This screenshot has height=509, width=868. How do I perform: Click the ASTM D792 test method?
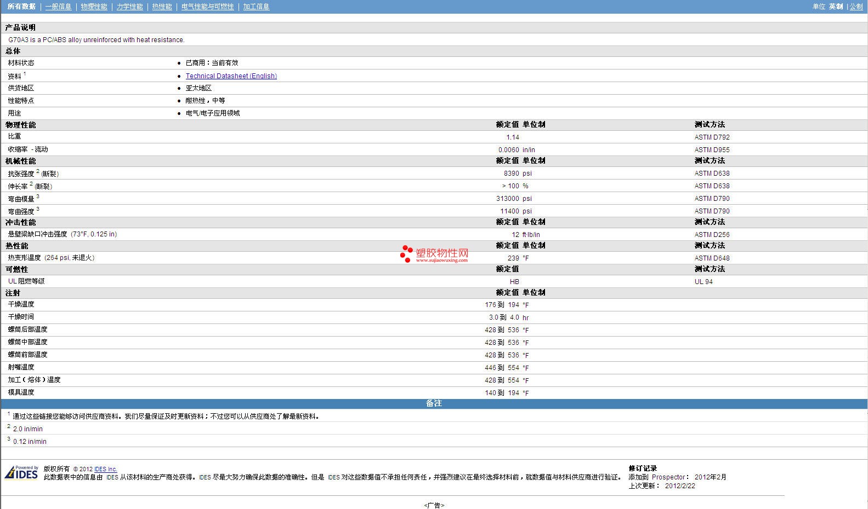coord(712,137)
